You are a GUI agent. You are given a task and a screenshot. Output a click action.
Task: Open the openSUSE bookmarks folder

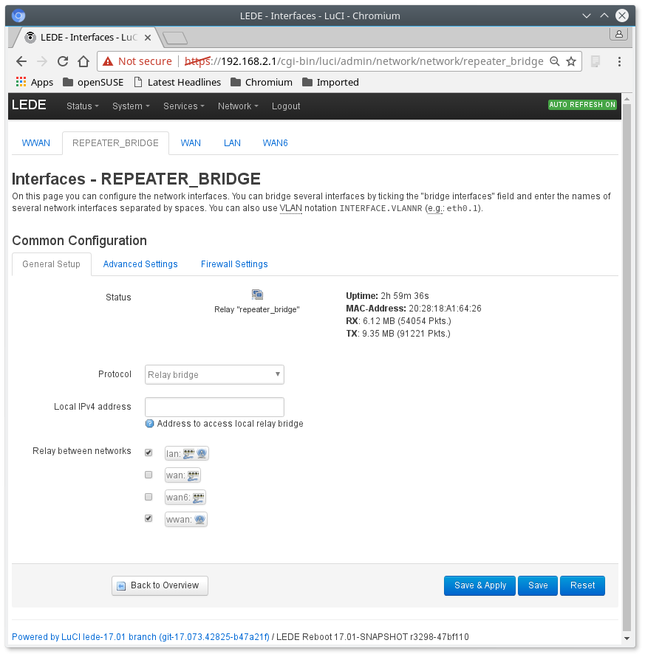click(93, 82)
